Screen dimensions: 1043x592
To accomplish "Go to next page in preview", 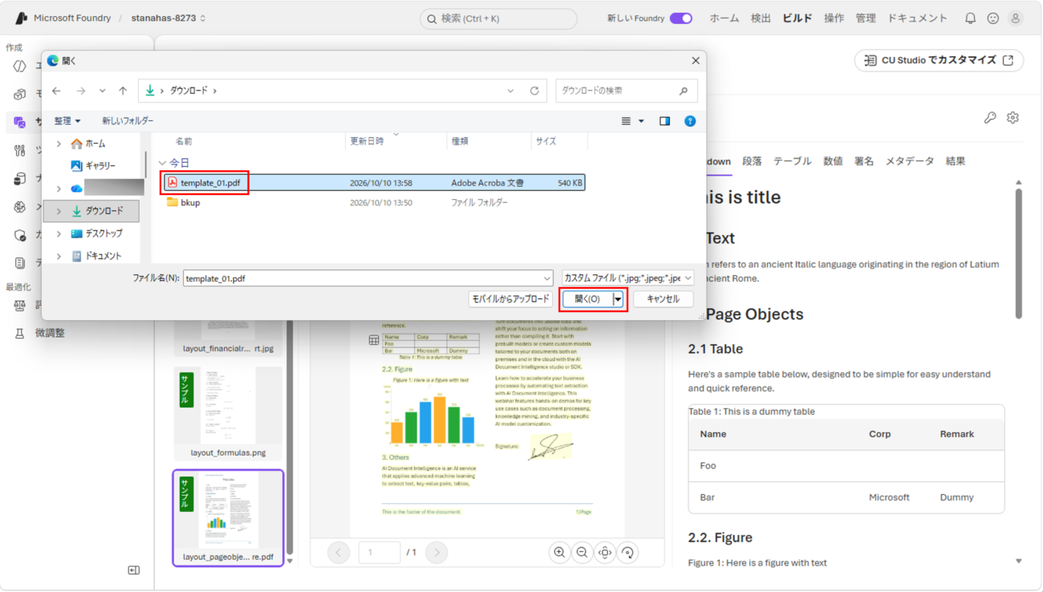I will [436, 552].
